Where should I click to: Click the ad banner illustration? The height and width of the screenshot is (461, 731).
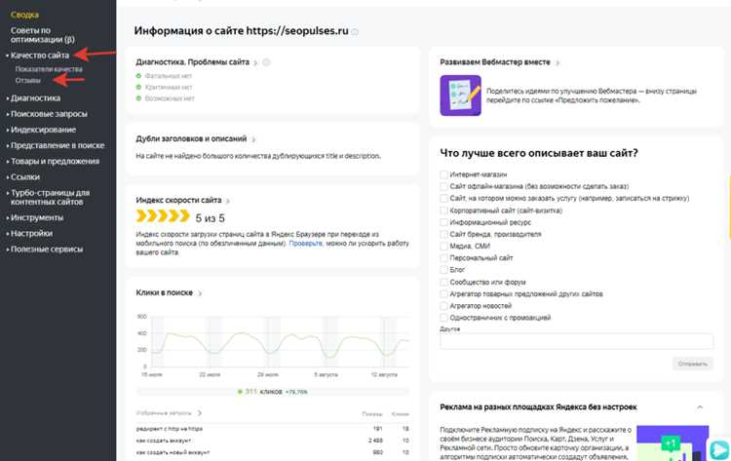point(673,442)
